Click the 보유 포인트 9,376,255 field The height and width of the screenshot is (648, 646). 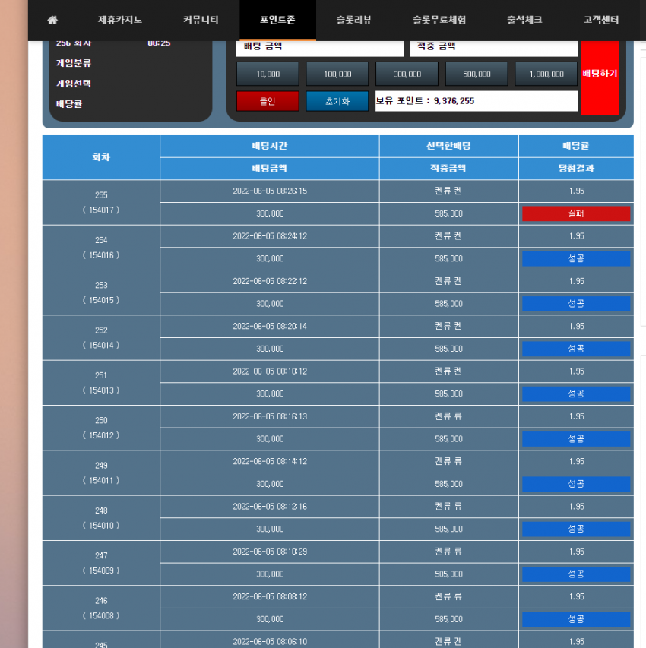click(477, 101)
